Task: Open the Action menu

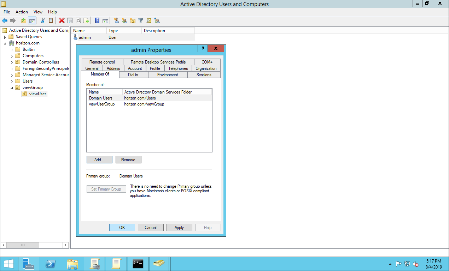Action: point(22,12)
